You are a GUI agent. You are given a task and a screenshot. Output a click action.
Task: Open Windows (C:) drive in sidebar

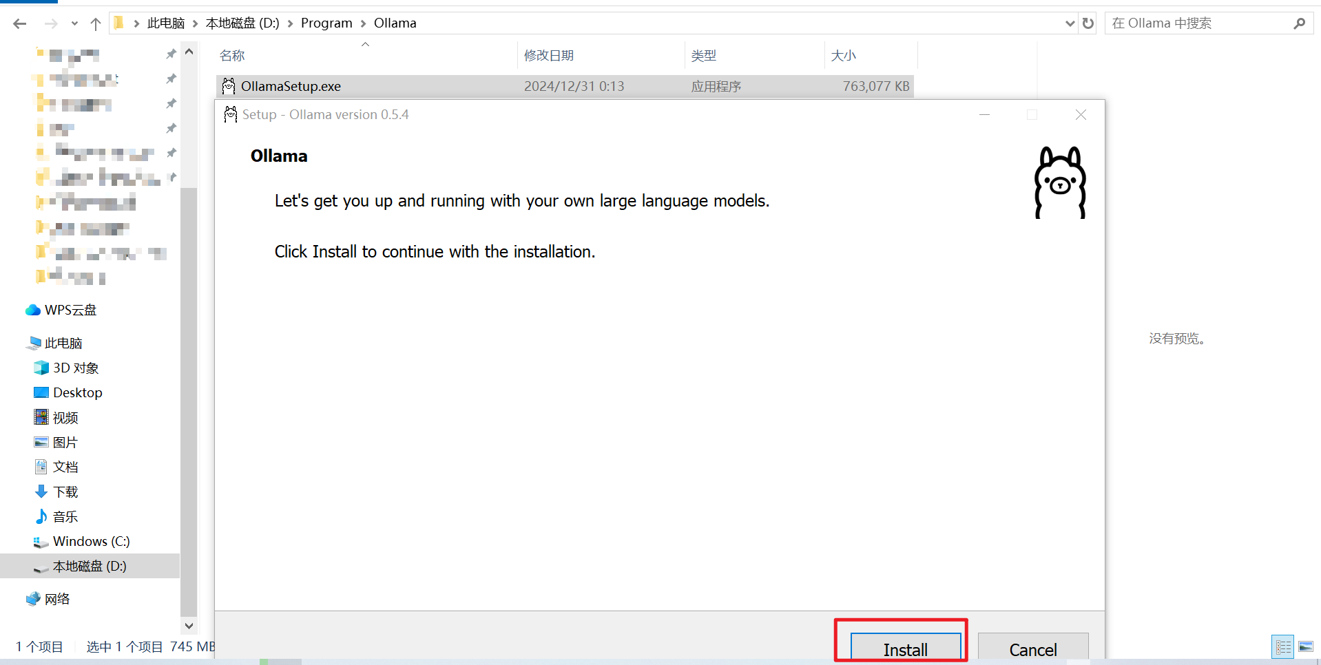pyautogui.click(x=92, y=541)
